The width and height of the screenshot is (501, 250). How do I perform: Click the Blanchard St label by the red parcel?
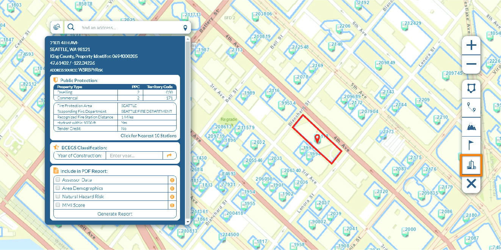tap(299, 113)
